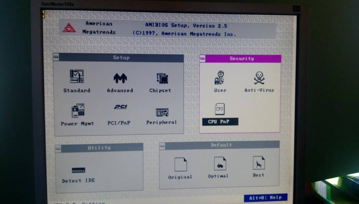Click the Power Mgmt label text
Screen dimensions: 359x204
point(77,124)
